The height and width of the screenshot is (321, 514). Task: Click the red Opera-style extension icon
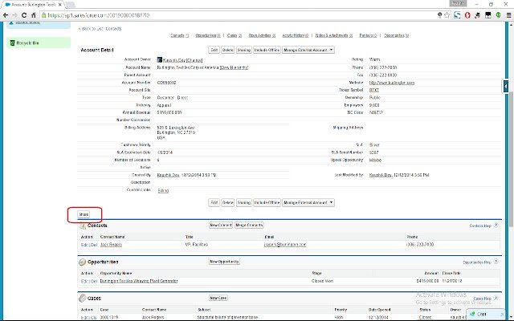[x=467, y=15]
